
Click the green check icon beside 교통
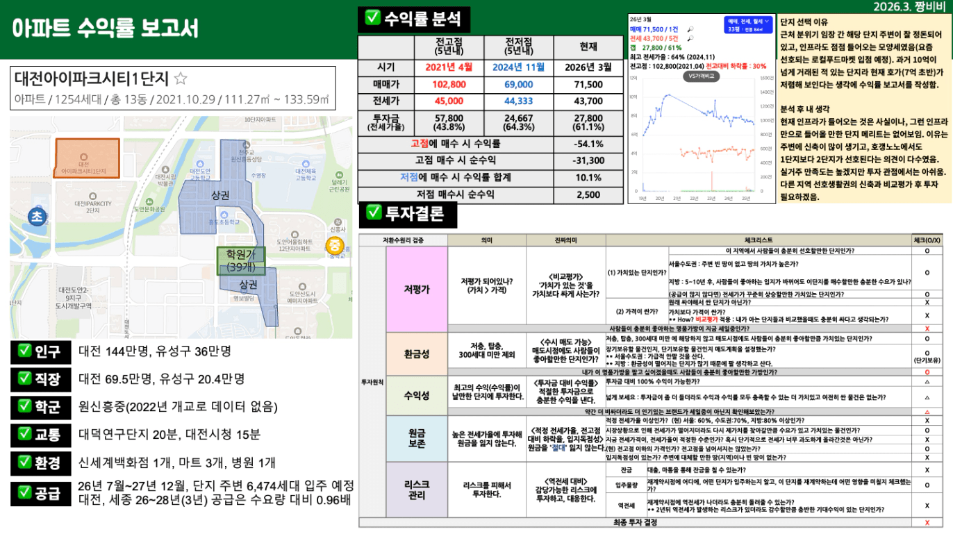[24, 435]
